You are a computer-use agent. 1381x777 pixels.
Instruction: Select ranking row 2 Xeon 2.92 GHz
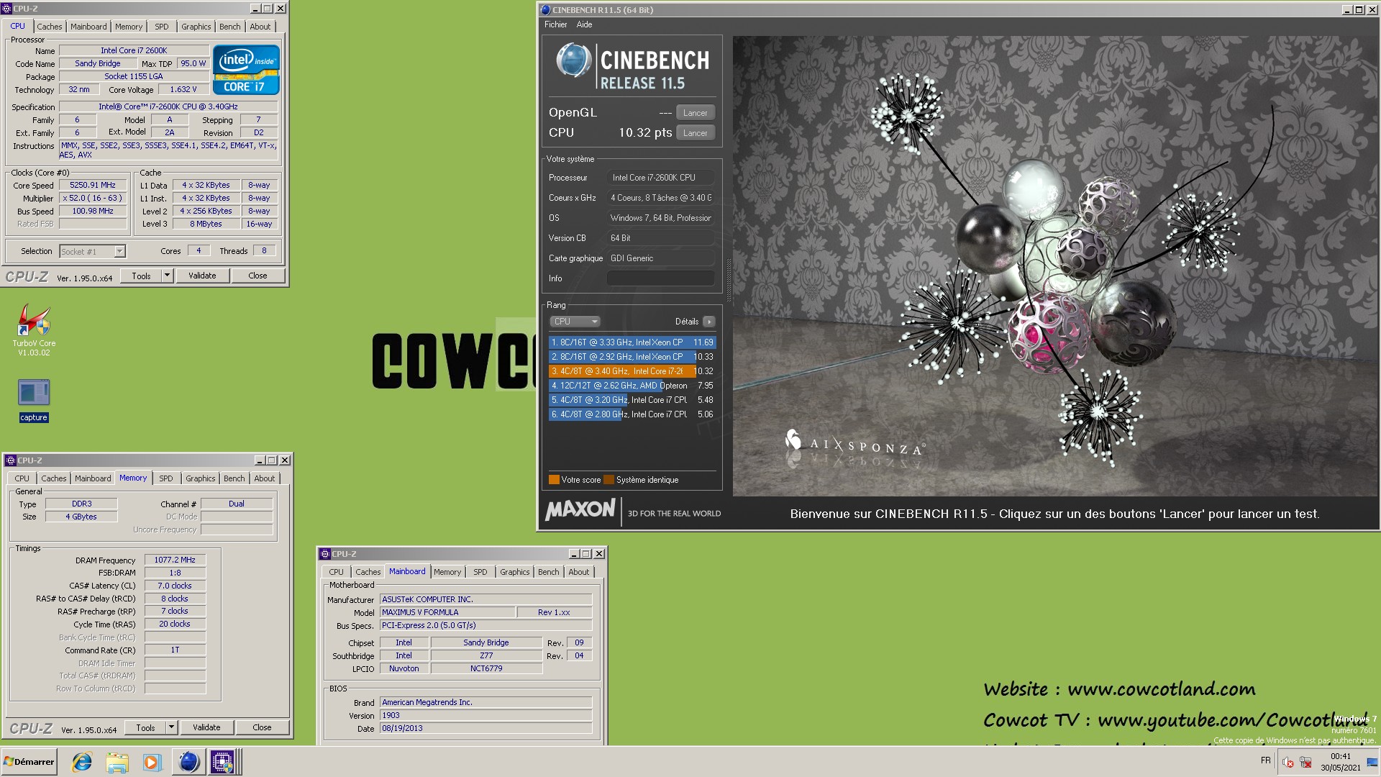click(632, 357)
